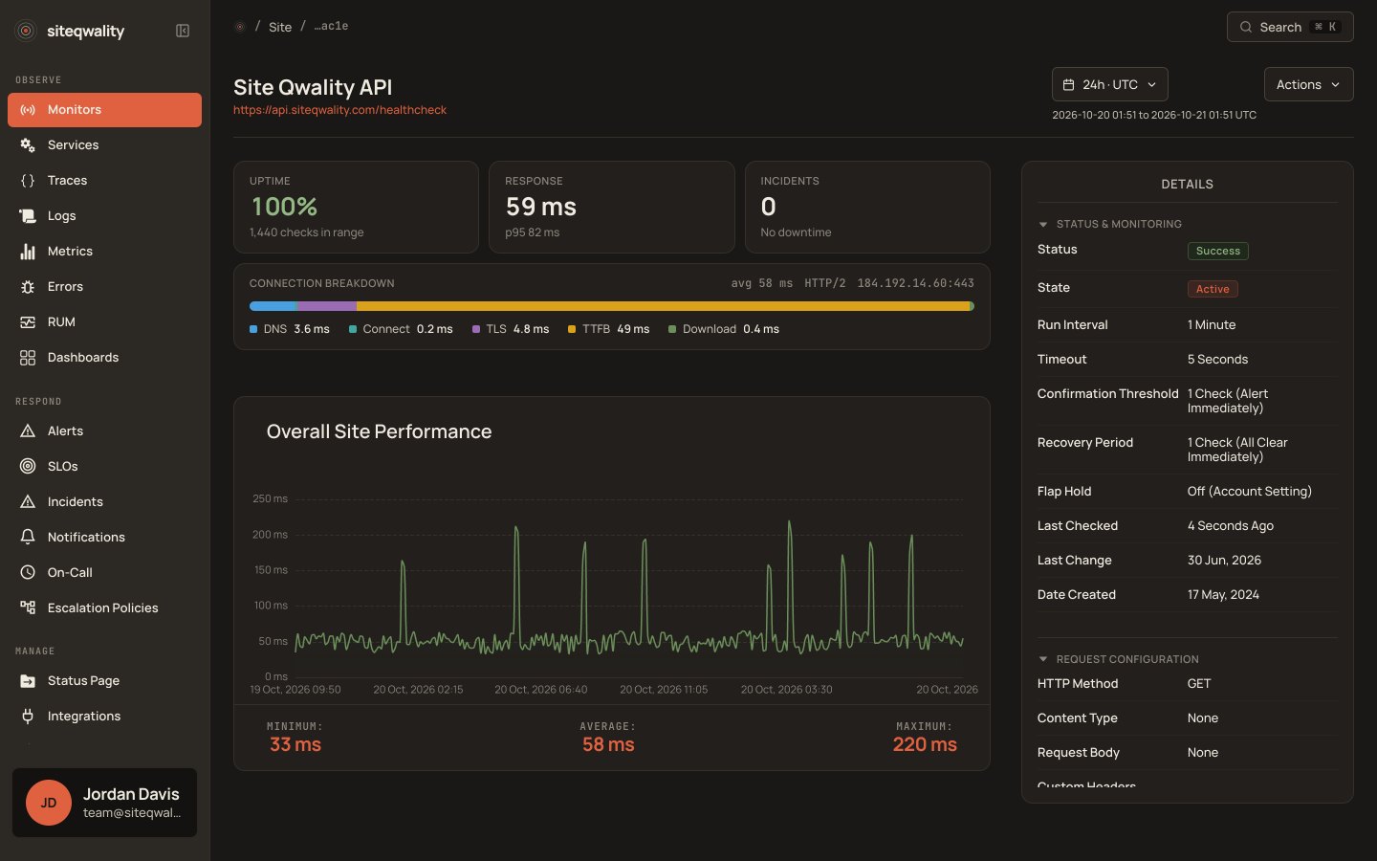Click the Status Page folder icon
Image resolution: width=1377 pixels, height=861 pixels.
[x=28, y=680]
